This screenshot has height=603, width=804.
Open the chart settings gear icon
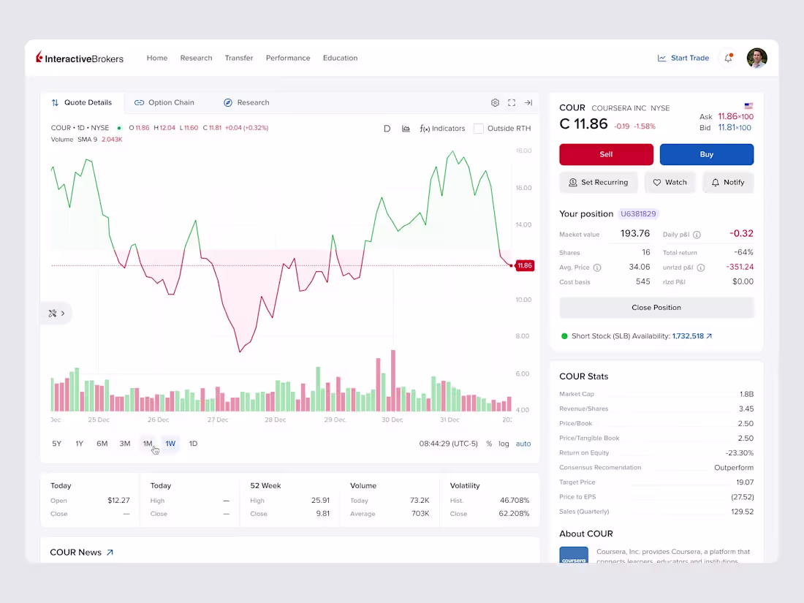(x=495, y=102)
